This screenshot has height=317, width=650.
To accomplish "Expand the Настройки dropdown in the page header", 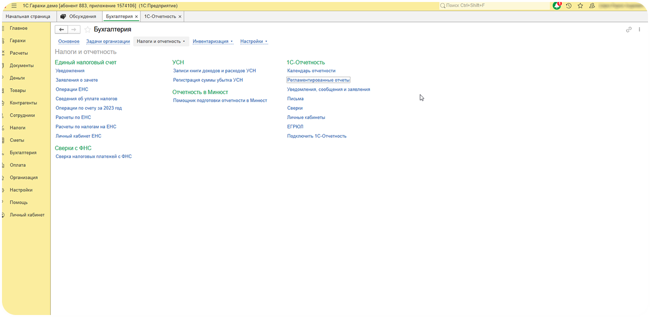I will point(254,41).
